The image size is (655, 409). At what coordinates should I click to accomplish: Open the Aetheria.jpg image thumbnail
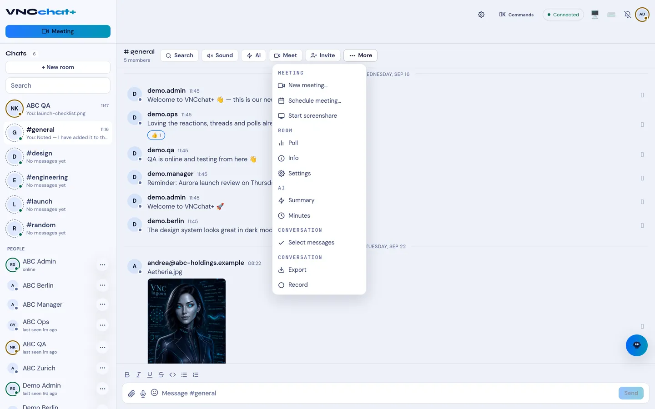pyautogui.click(x=186, y=321)
